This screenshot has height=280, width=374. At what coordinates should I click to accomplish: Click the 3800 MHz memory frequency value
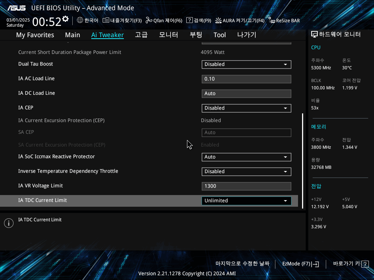pos(321,147)
